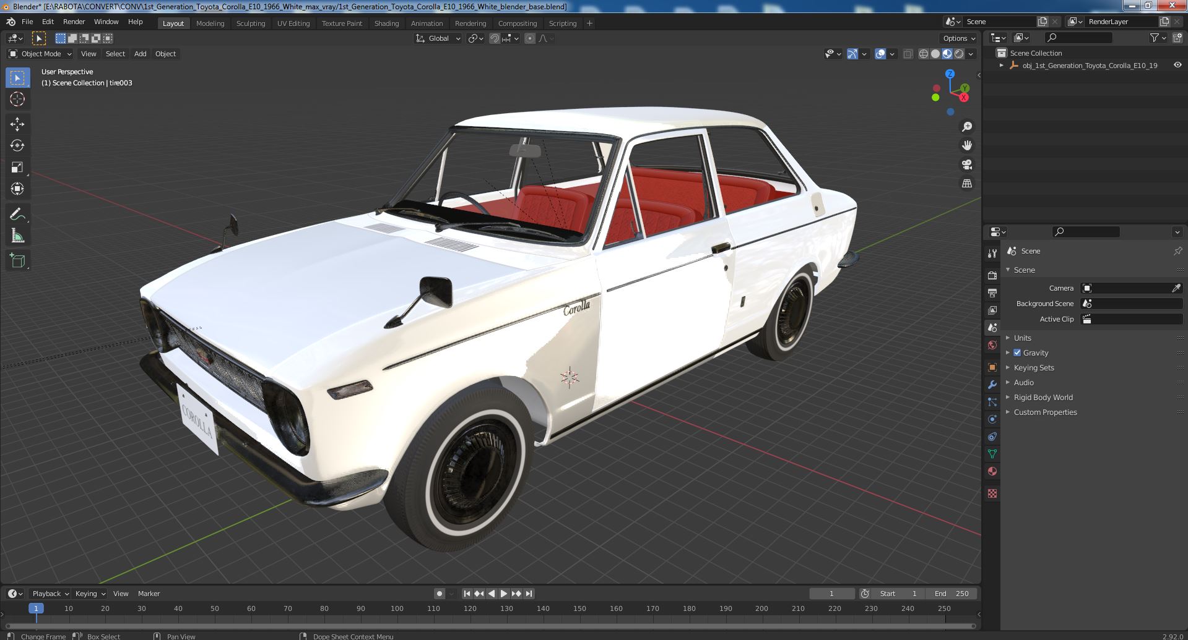
Task: Open the Options dropdown
Action: click(x=959, y=38)
